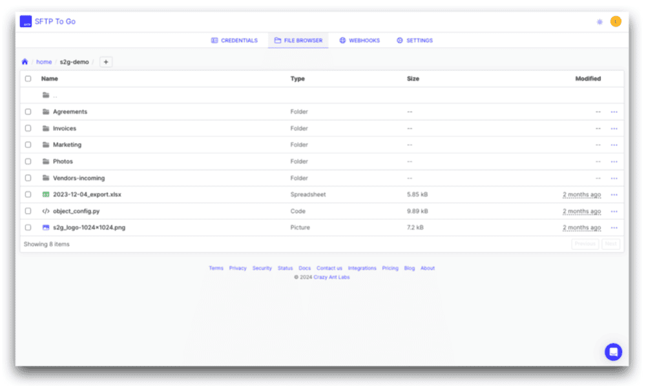Open the chat support bubble
The height and width of the screenshot is (386, 646).
pos(613,352)
